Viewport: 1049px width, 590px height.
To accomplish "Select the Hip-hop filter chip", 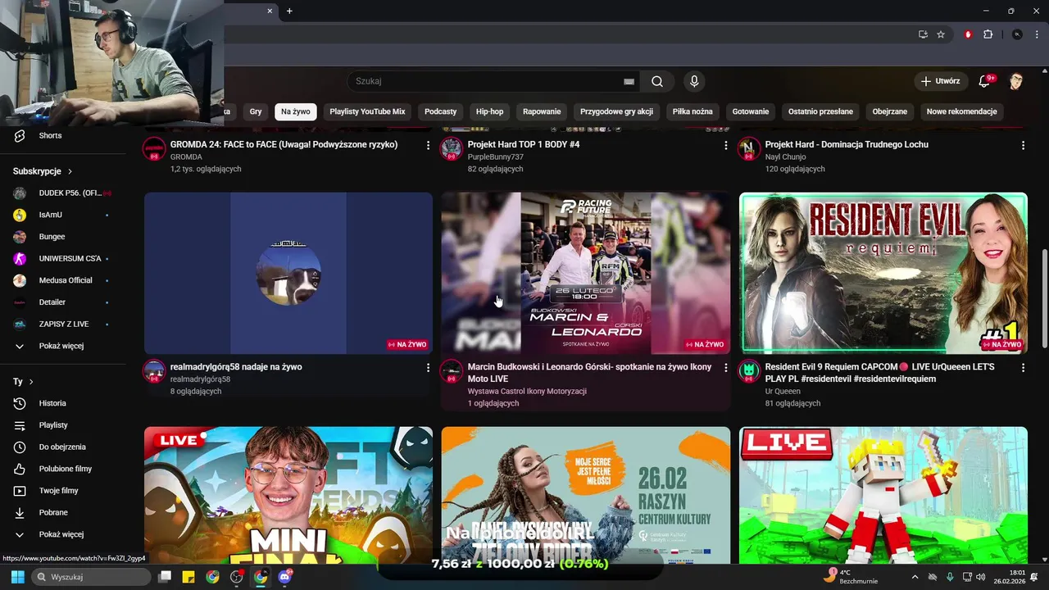I will click(490, 111).
